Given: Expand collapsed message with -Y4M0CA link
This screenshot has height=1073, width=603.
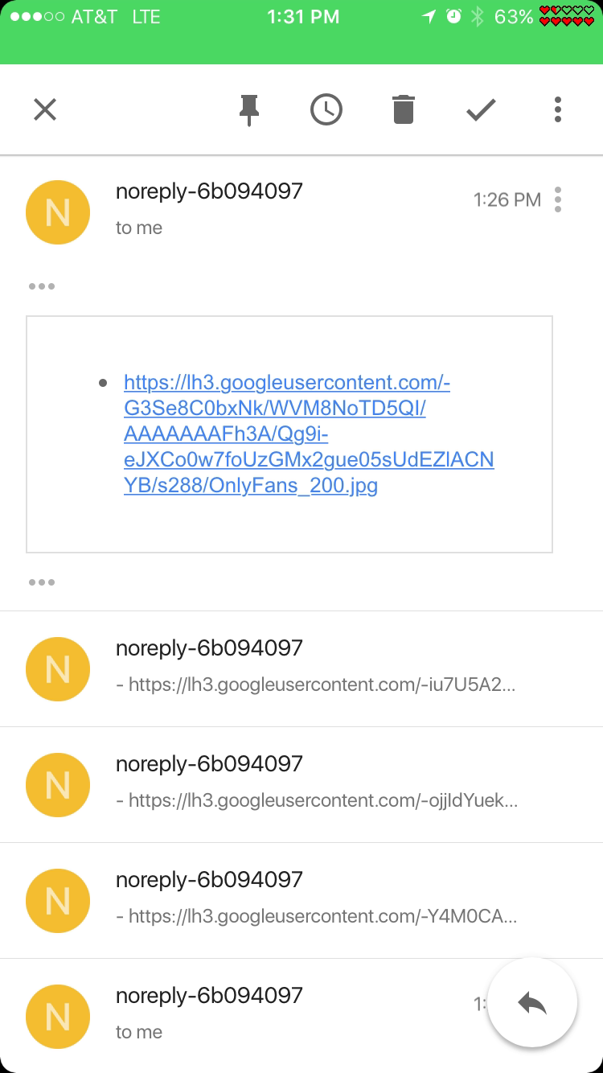Looking at the screenshot, I should point(301,900).
